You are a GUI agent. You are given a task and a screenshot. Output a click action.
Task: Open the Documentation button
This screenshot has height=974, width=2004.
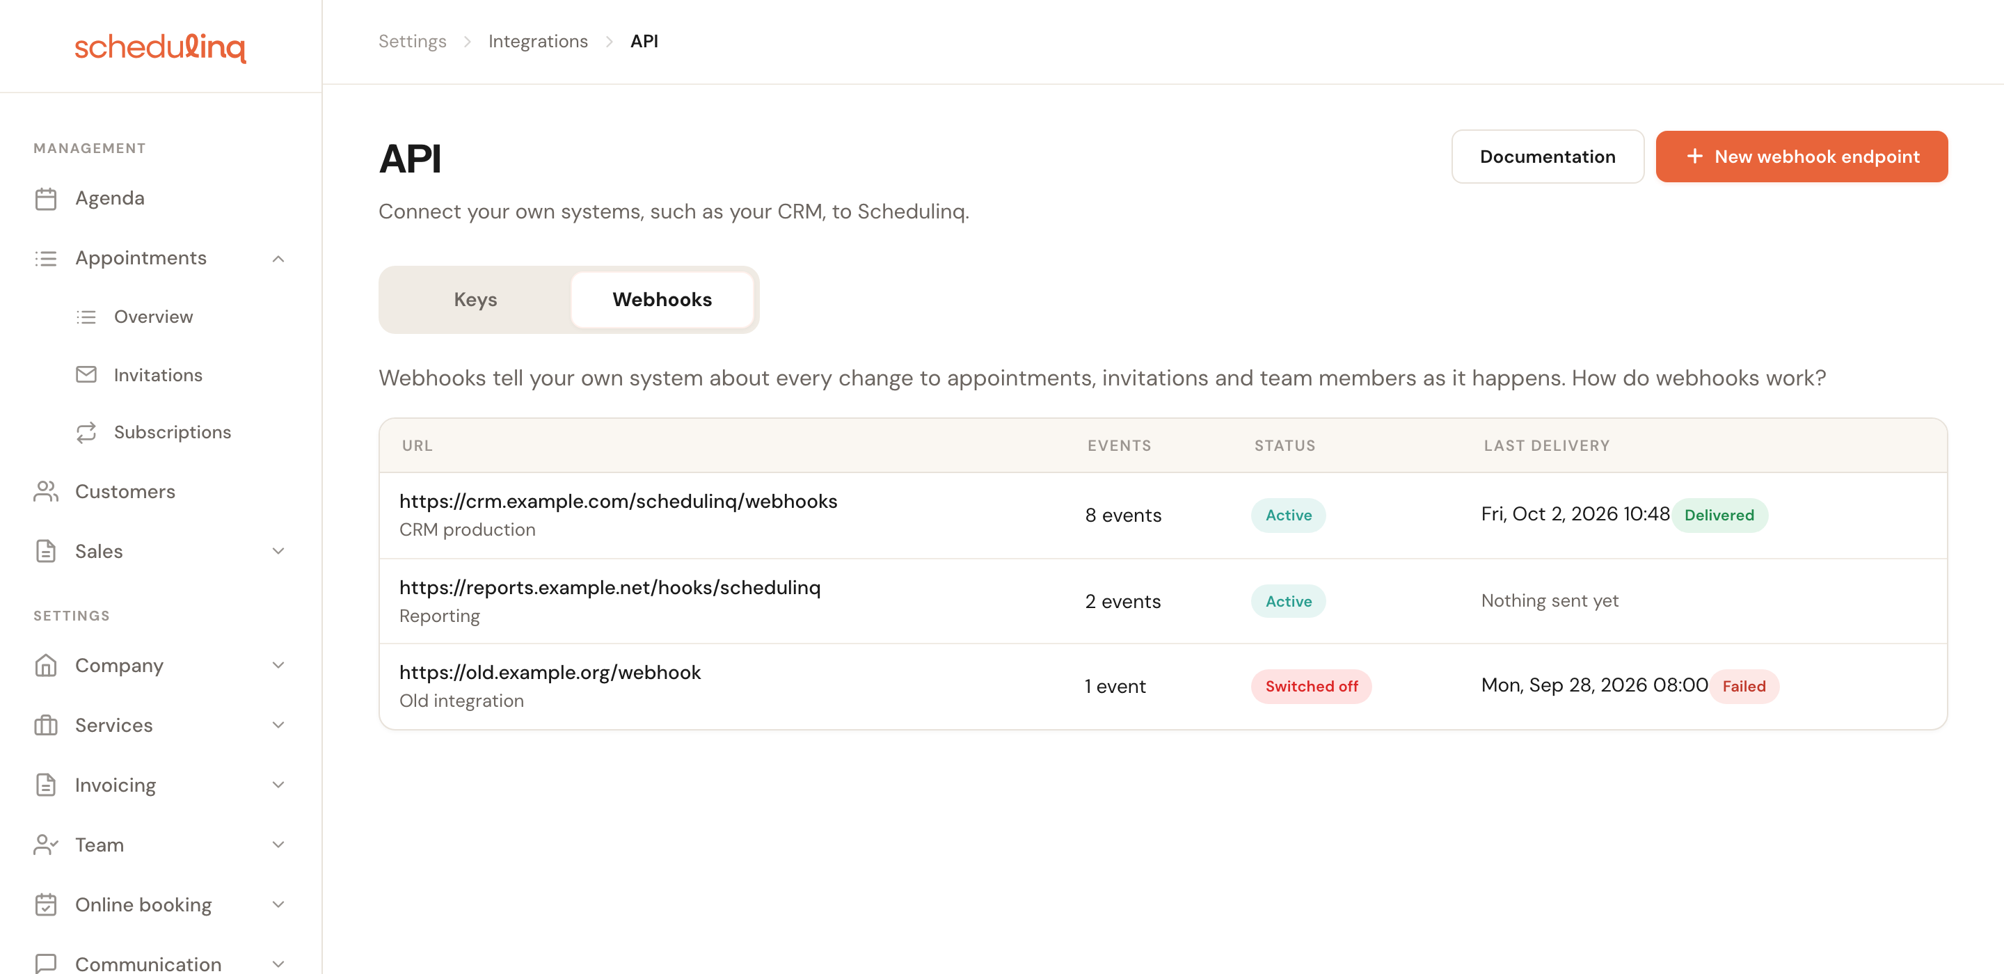(1548, 157)
